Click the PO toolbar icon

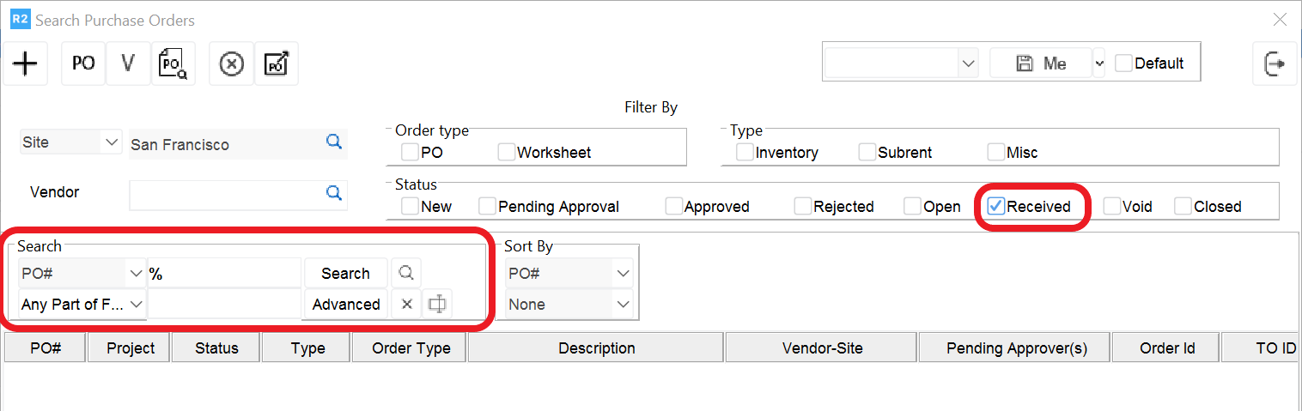tap(83, 63)
